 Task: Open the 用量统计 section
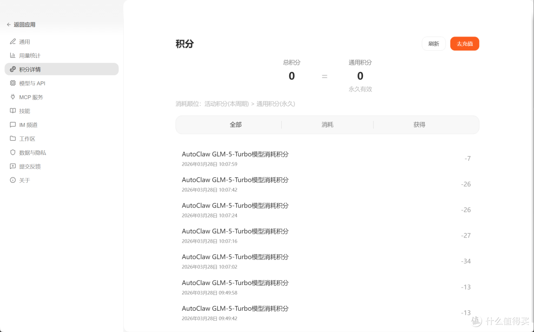62,55
